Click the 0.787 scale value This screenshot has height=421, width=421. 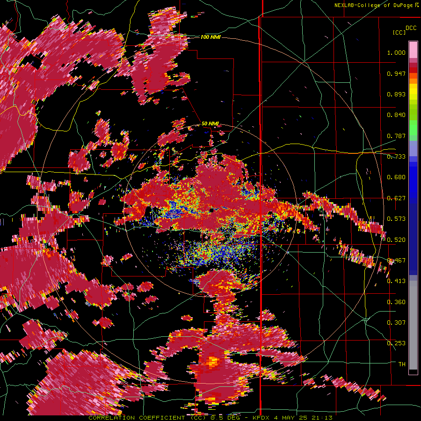tap(396, 136)
